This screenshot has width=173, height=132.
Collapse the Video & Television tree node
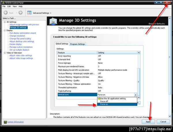pos(5,53)
